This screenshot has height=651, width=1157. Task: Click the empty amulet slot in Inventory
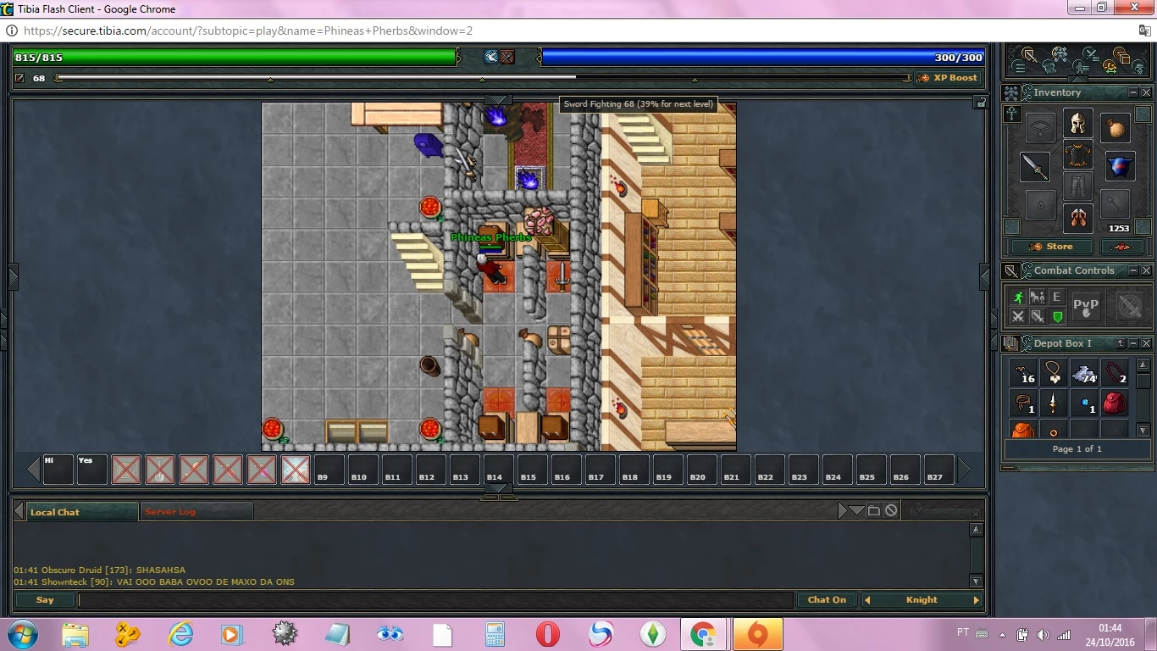point(1040,128)
